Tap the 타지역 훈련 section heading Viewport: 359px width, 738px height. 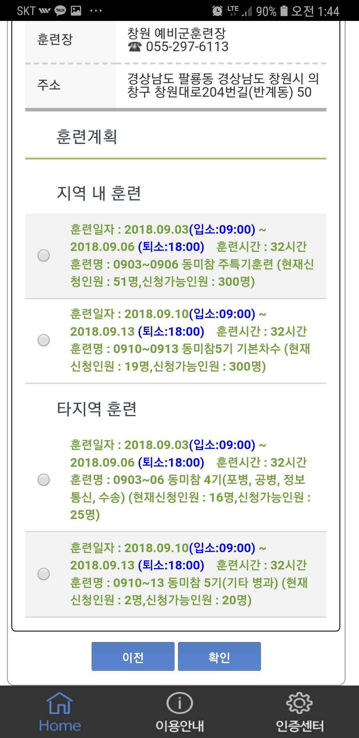pyautogui.click(x=97, y=409)
